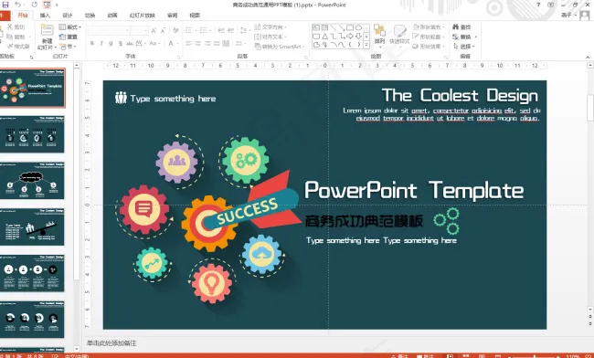Image resolution: width=594 pixels, height=358 pixels.
Task: Toggle Bold formatting button
Action: [92, 44]
